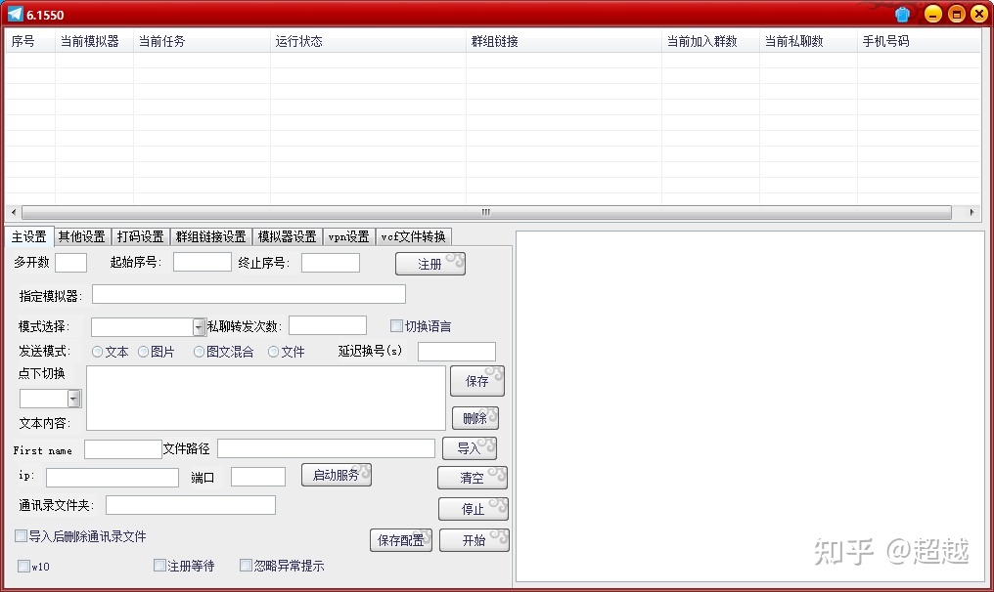Click the 启动服务 button

tap(337, 475)
